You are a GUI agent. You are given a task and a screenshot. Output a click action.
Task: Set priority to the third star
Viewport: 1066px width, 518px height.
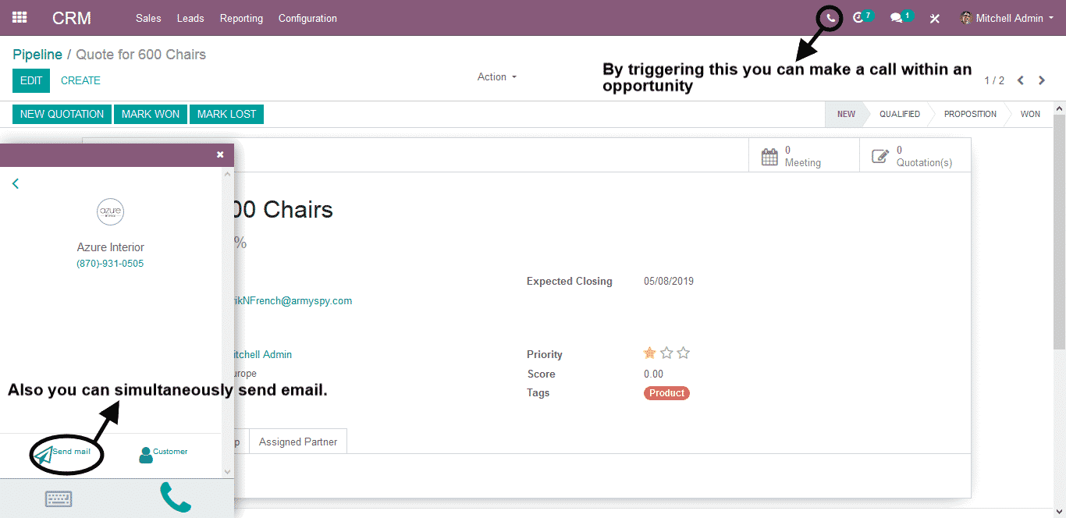684,353
